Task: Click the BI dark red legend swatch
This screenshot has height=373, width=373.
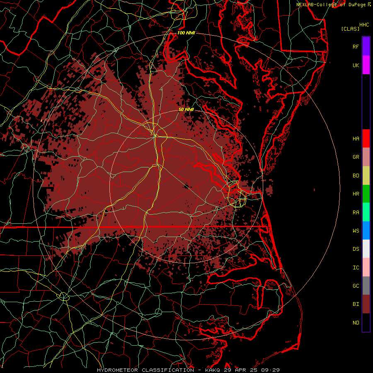Action: tap(366, 304)
